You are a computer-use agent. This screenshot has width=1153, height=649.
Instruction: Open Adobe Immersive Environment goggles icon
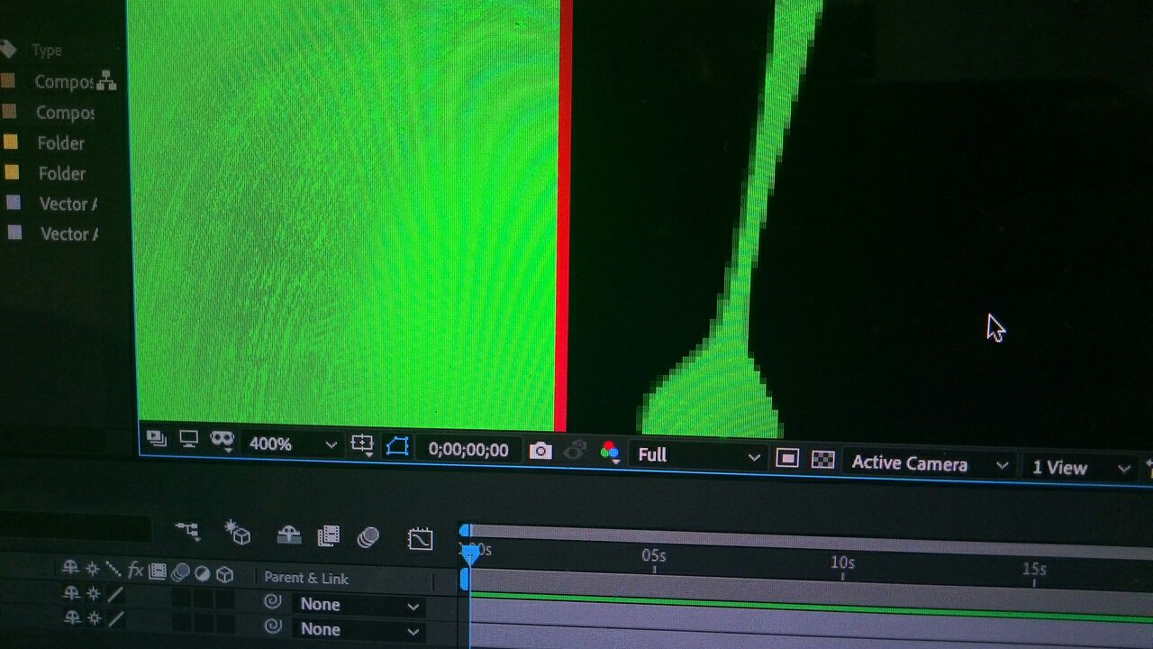point(222,440)
